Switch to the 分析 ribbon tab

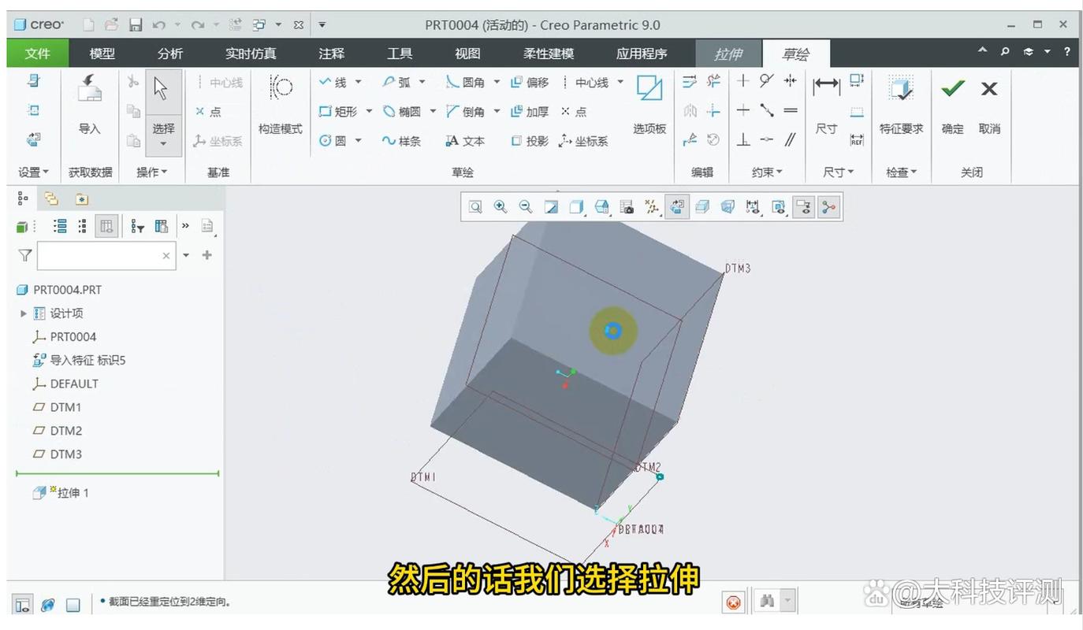pyautogui.click(x=169, y=54)
